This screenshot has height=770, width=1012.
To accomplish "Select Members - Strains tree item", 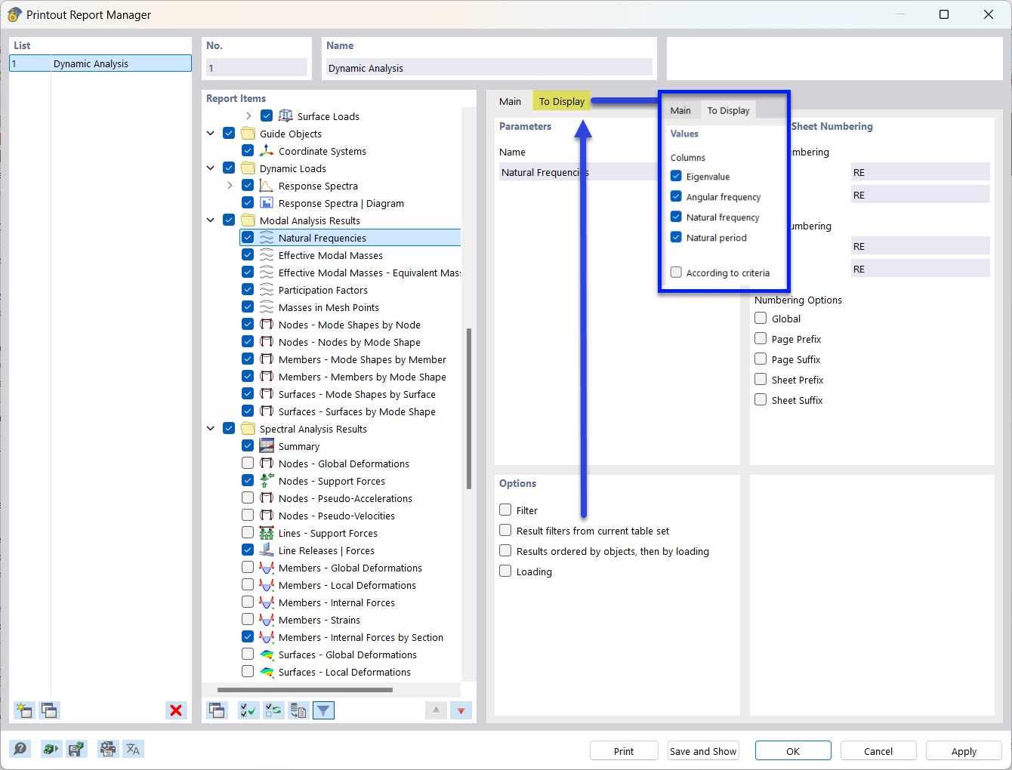I will [x=319, y=620].
